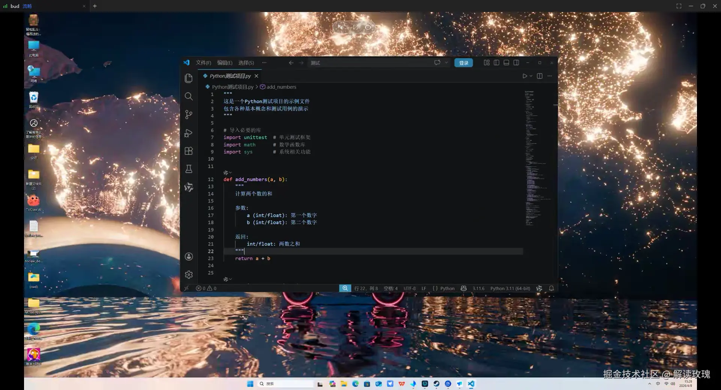721x390 pixels.
Task: Open the Run and Debug view
Action: click(x=189, y=133)
